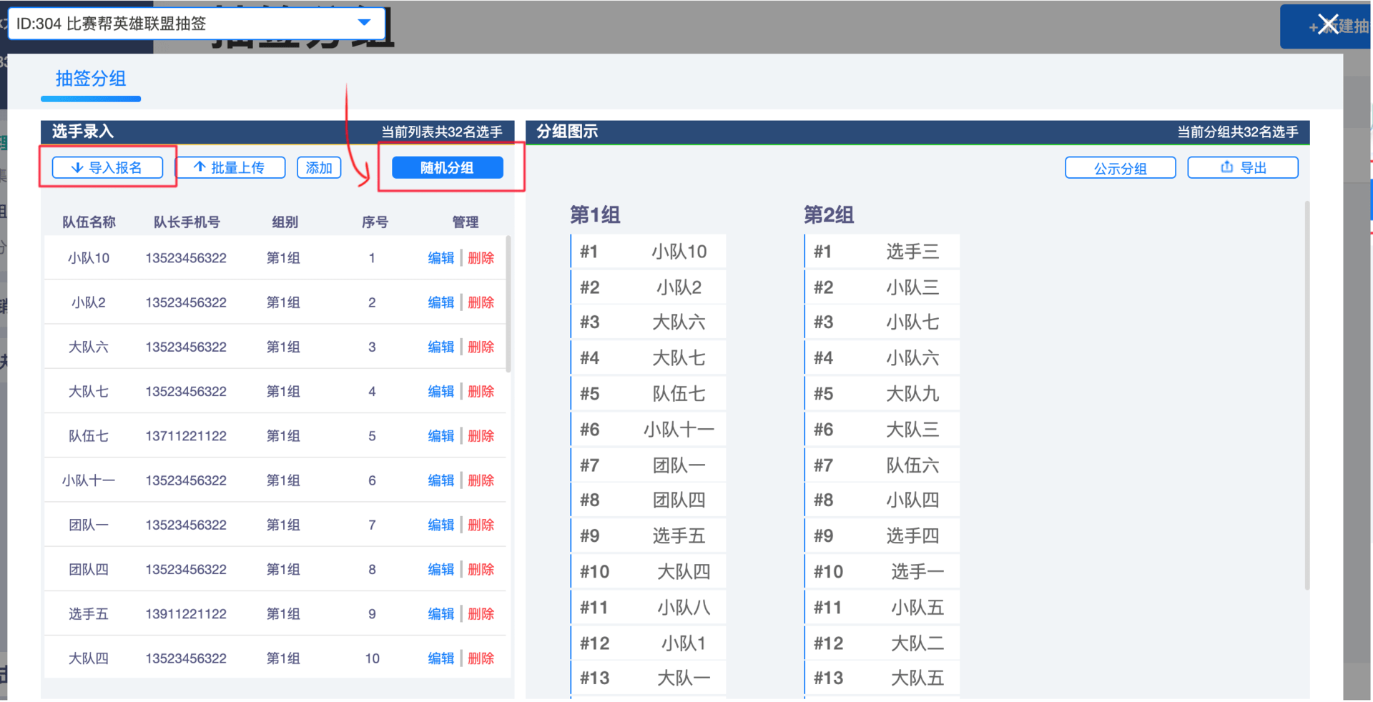
Task: Click the 第1组 group heading
Action: coord(595,215)
